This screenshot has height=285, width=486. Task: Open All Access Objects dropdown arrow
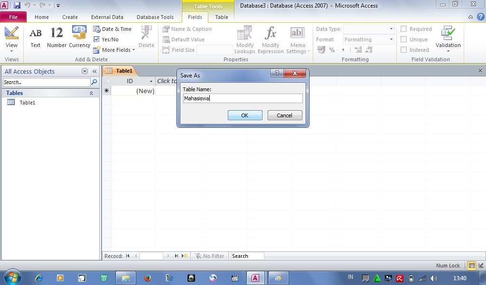coord(84,71)
